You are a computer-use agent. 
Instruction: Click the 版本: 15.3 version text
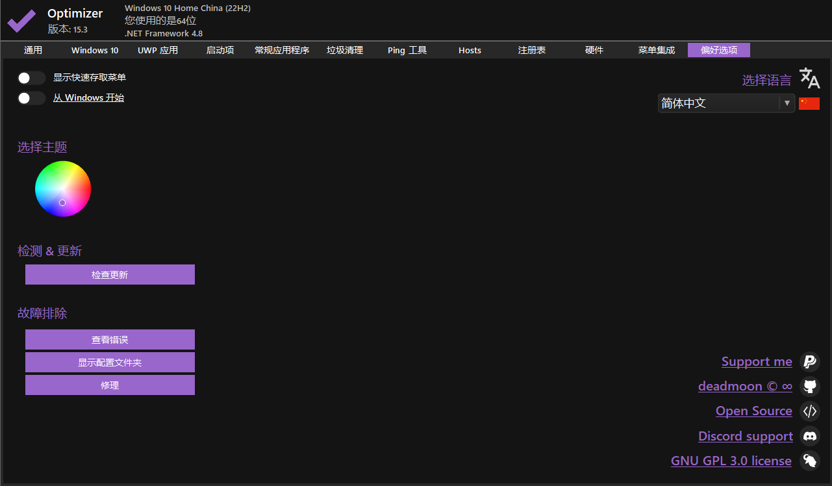[x=68, y=29]
